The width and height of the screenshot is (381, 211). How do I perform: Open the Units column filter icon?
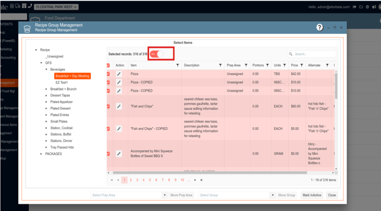click(x=285, y=65)
